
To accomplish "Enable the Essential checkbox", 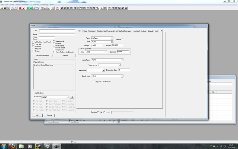I will (x=33, y=44).
